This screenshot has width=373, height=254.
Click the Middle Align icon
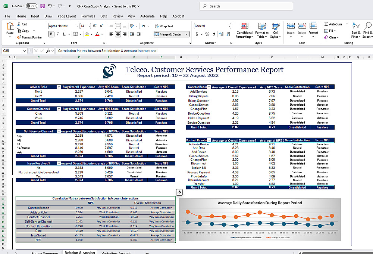click(118, 26)
